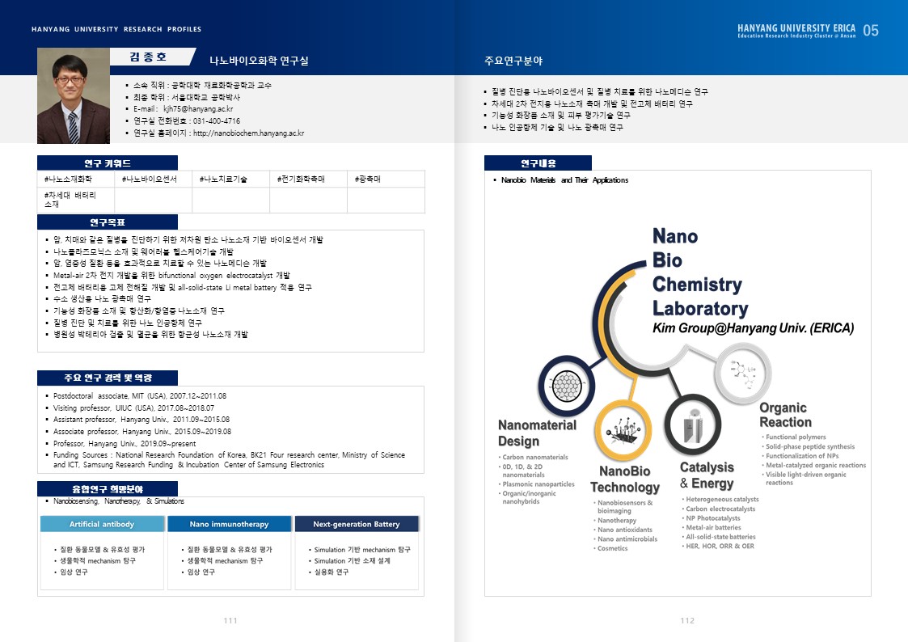The image size is (908, 642).
Task: Click page number 112
Action: click(687, 621)
